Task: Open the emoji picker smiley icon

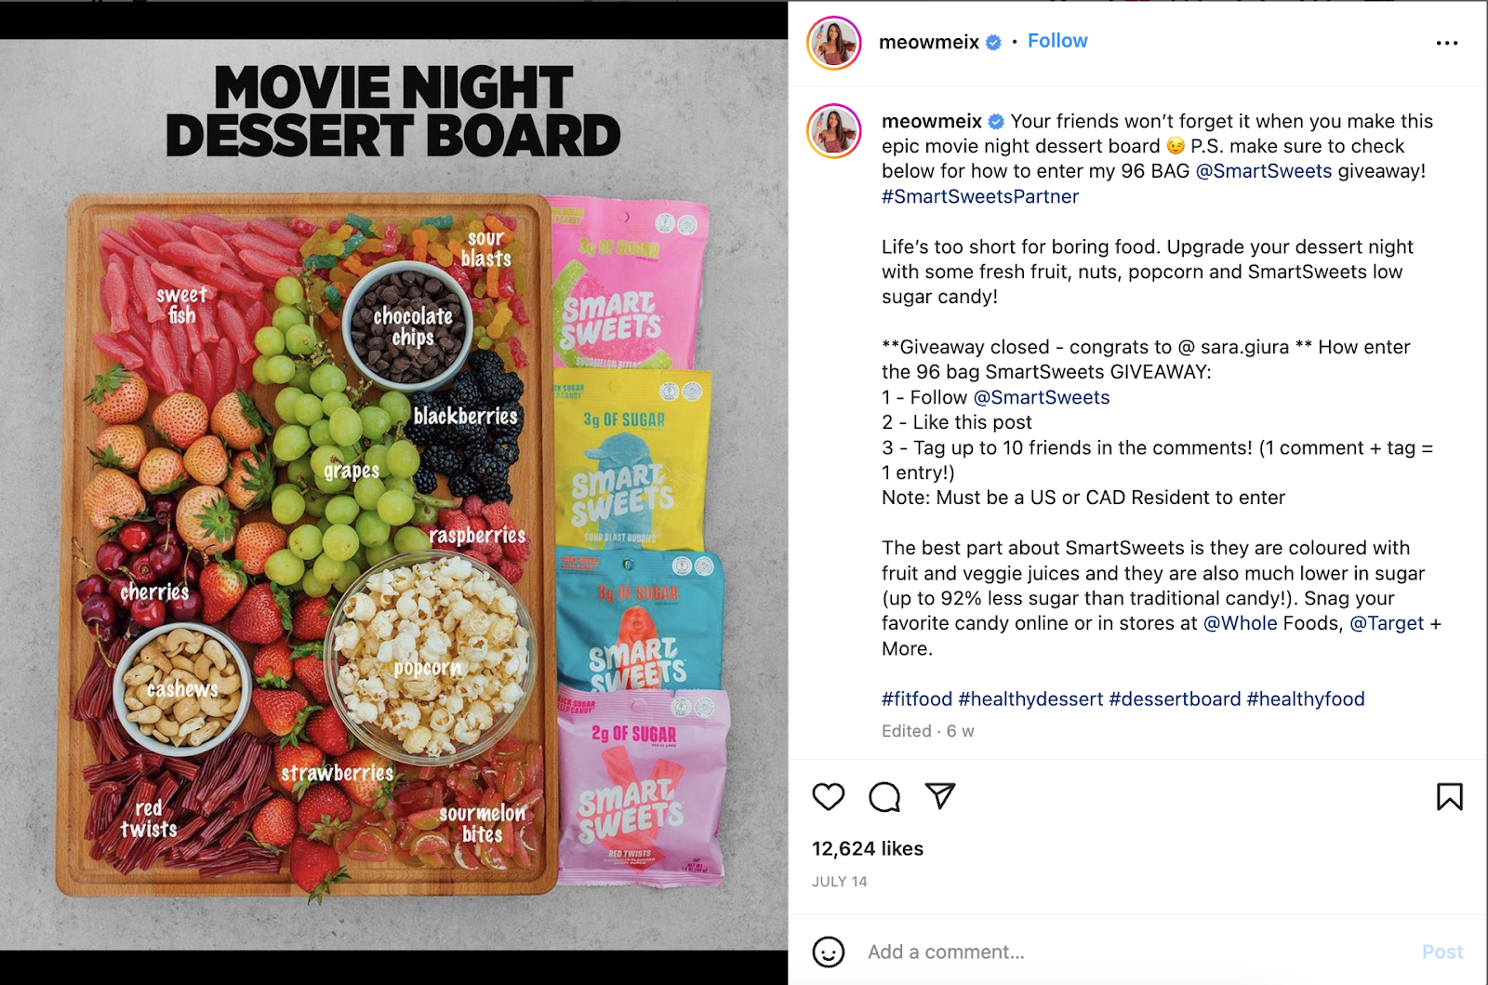Action: [x=828, y=952]
